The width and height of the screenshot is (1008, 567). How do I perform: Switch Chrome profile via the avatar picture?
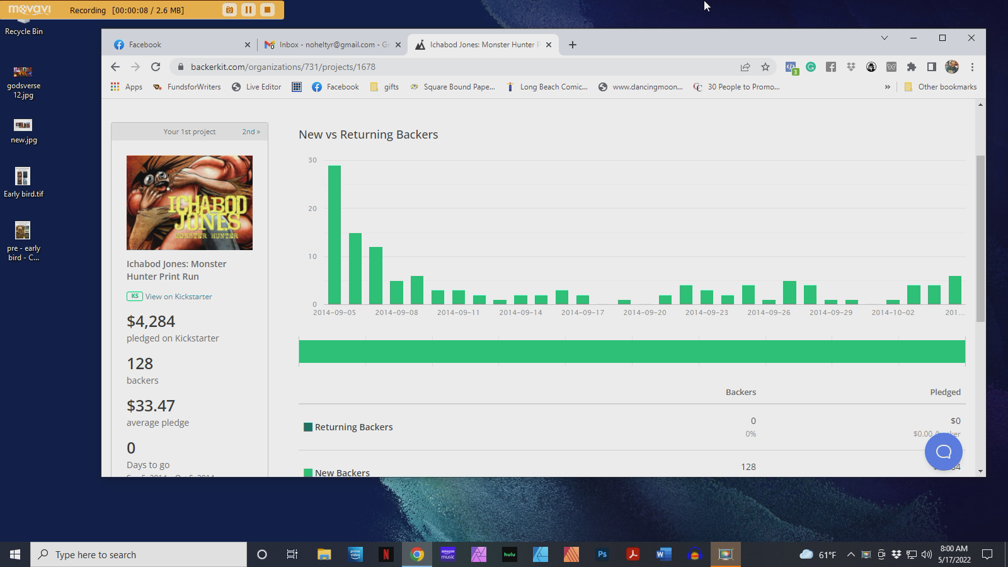[952, 66]
